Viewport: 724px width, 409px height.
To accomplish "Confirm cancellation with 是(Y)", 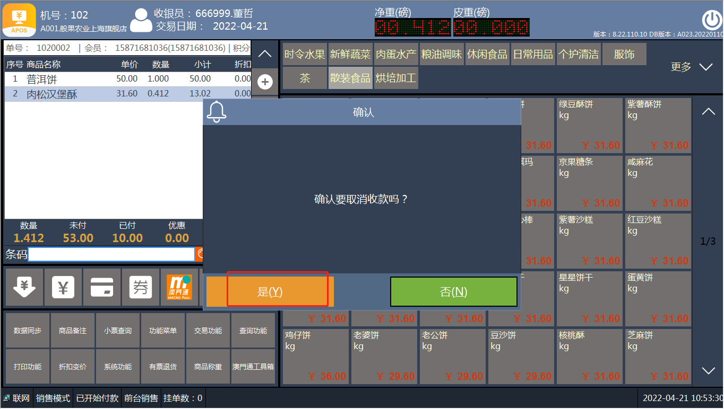I will (x=270, y=291).
